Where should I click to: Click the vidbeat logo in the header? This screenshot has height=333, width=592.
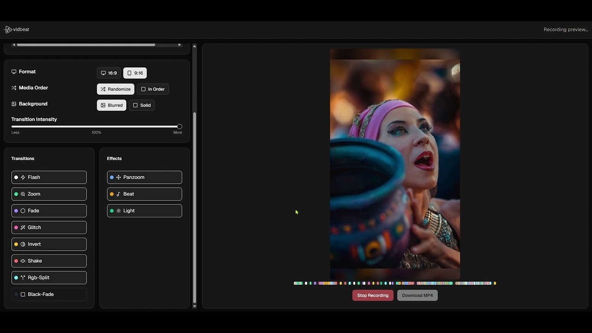pyautogui.click(x=16, y=29)
